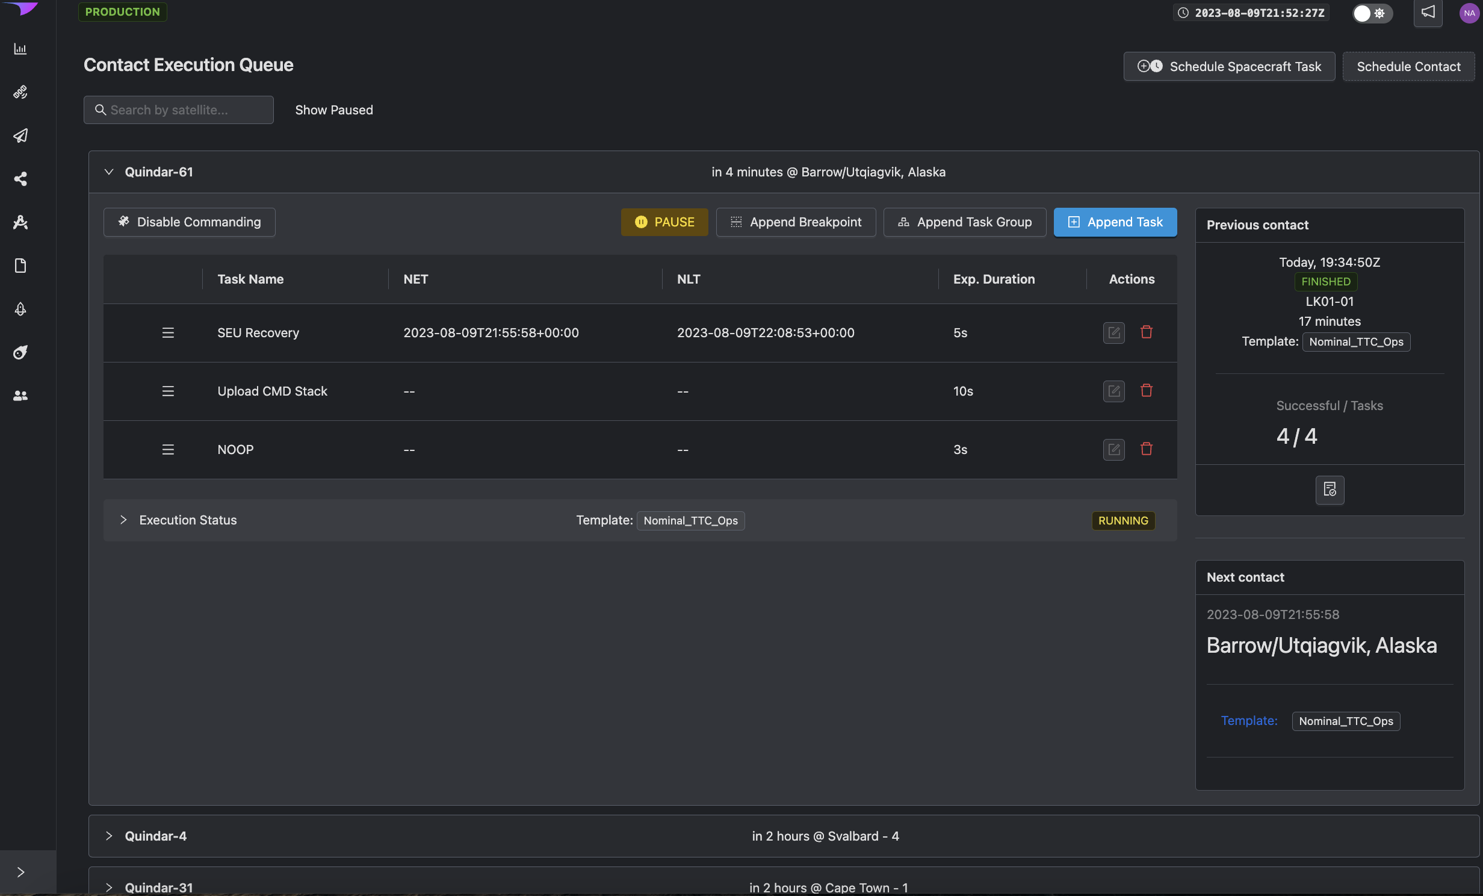Toggle Show Paused filter
This screenshot has height=896, width=1483.
click(333, 110)
